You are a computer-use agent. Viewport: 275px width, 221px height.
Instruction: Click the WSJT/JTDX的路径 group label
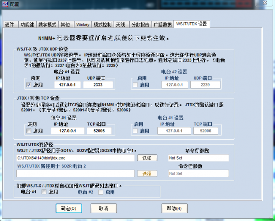pyautogui.click(x=35, y=144)
